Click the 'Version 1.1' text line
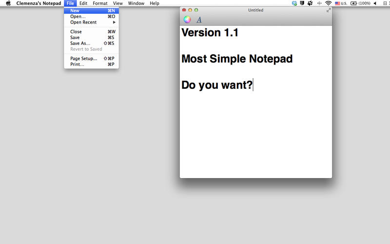This screenshot has width=390, height=244. (210, 33)
